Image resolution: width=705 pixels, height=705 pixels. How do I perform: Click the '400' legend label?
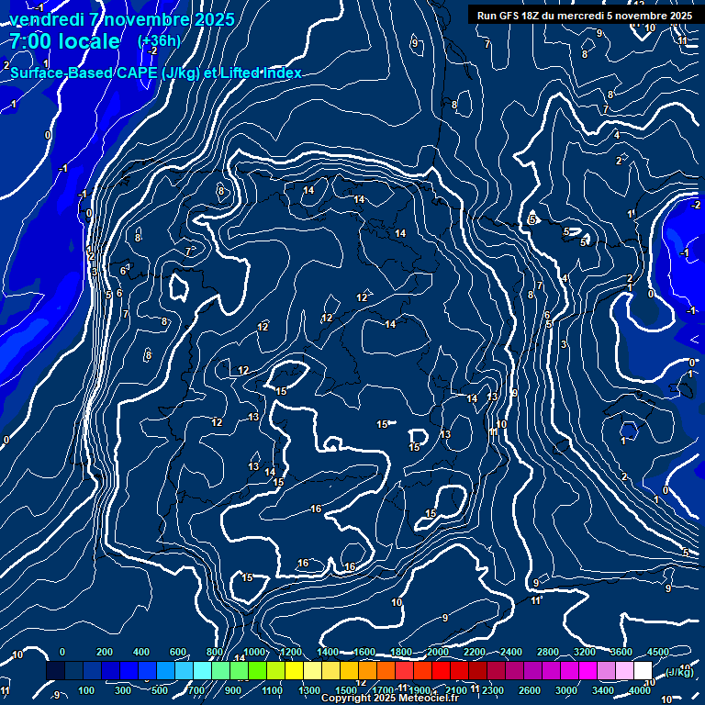[x=141, y=652]
